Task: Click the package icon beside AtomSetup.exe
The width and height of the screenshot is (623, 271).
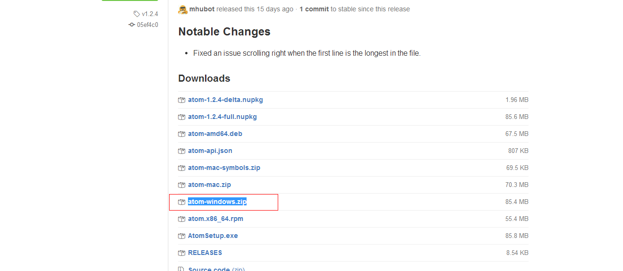Action: 182,236
